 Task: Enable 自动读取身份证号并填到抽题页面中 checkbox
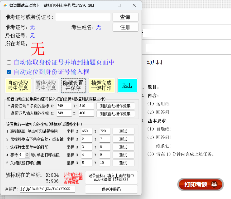click(x=9, y=62)
